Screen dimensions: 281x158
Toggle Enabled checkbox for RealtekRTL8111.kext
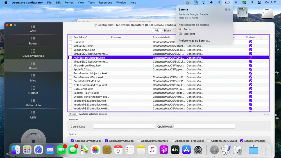[251, 93]
